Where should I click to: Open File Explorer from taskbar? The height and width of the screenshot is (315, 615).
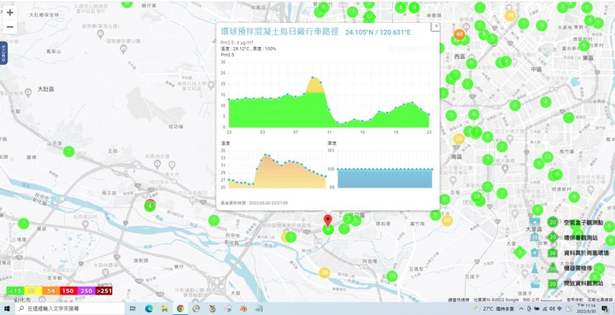(165, 309)
